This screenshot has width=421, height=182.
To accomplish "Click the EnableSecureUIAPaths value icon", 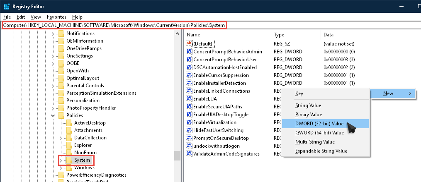I will (x=189, y=107).
